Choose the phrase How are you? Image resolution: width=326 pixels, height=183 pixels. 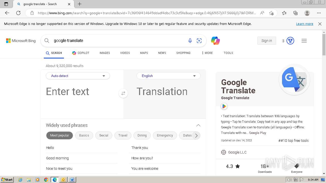point(142,158)
